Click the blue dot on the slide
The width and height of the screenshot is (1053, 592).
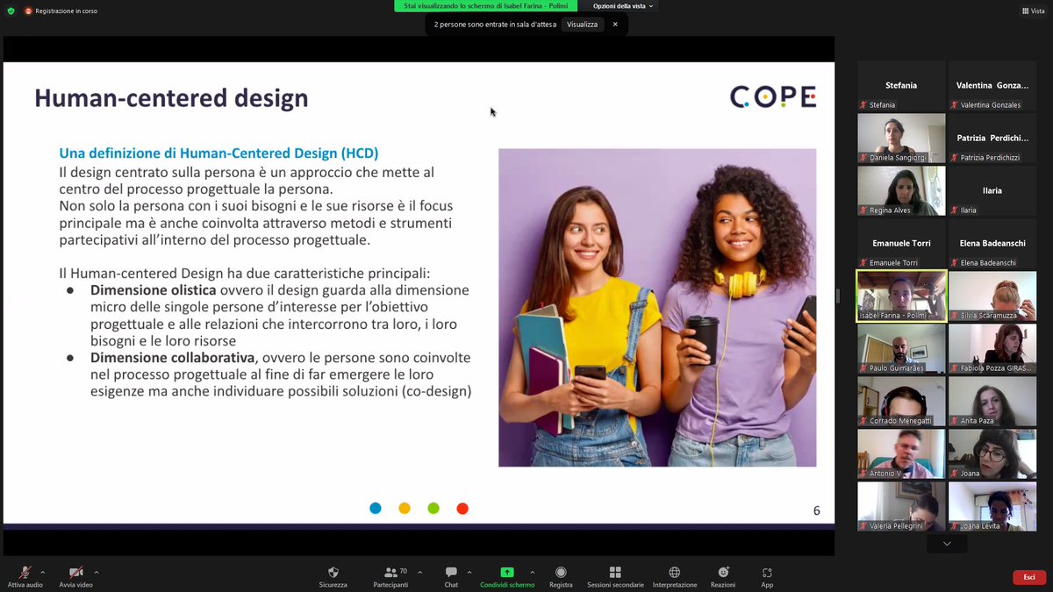(375, 508)
